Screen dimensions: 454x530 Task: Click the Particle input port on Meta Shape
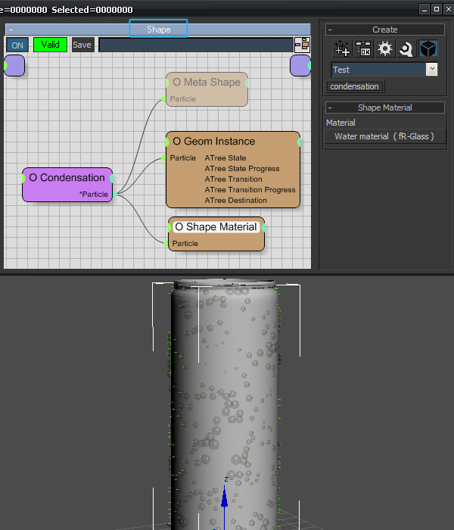coord(163,98)
